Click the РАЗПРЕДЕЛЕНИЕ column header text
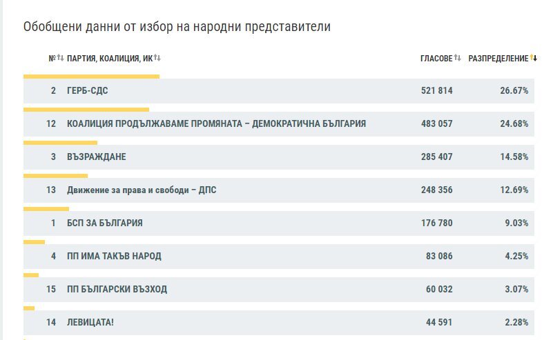This screenshot has width=551, height=340. tap(499, 58)
